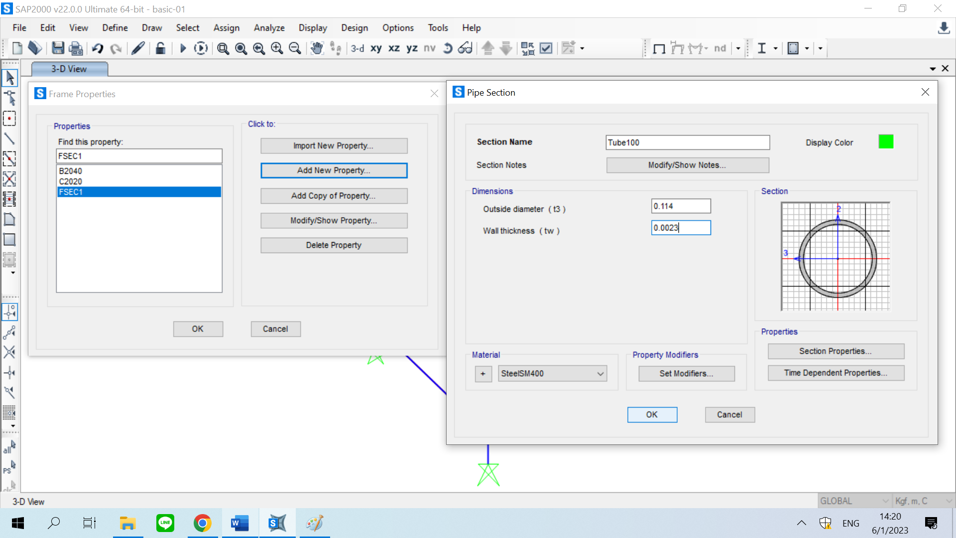Toggle Snap to Points on side toolbar
Viewport: 956px width, 538px height.
[x=9, y=312]
